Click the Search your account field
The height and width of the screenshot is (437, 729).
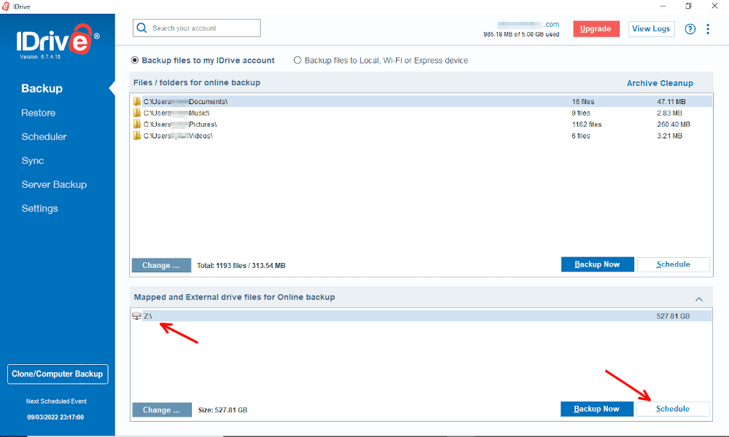click(x=197, y=28)
